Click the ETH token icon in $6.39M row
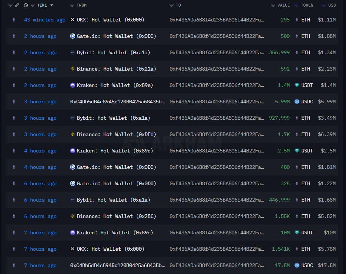 pyautogui.click(x=297, y=134)
